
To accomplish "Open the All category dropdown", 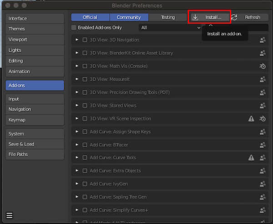I will (x=171, y=27).
